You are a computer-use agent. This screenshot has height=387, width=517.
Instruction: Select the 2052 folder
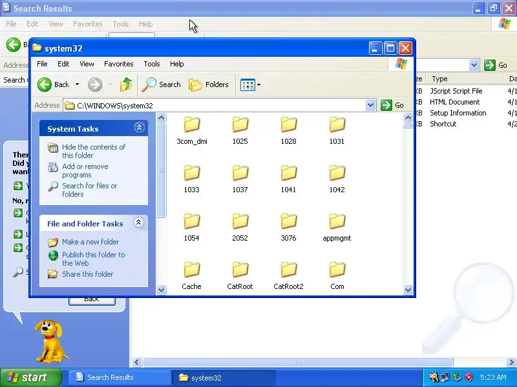240,228
